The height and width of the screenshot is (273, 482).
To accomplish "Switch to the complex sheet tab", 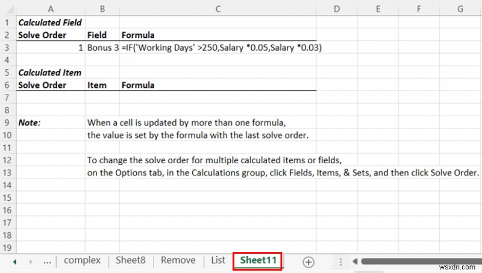I will click(82, 260).
